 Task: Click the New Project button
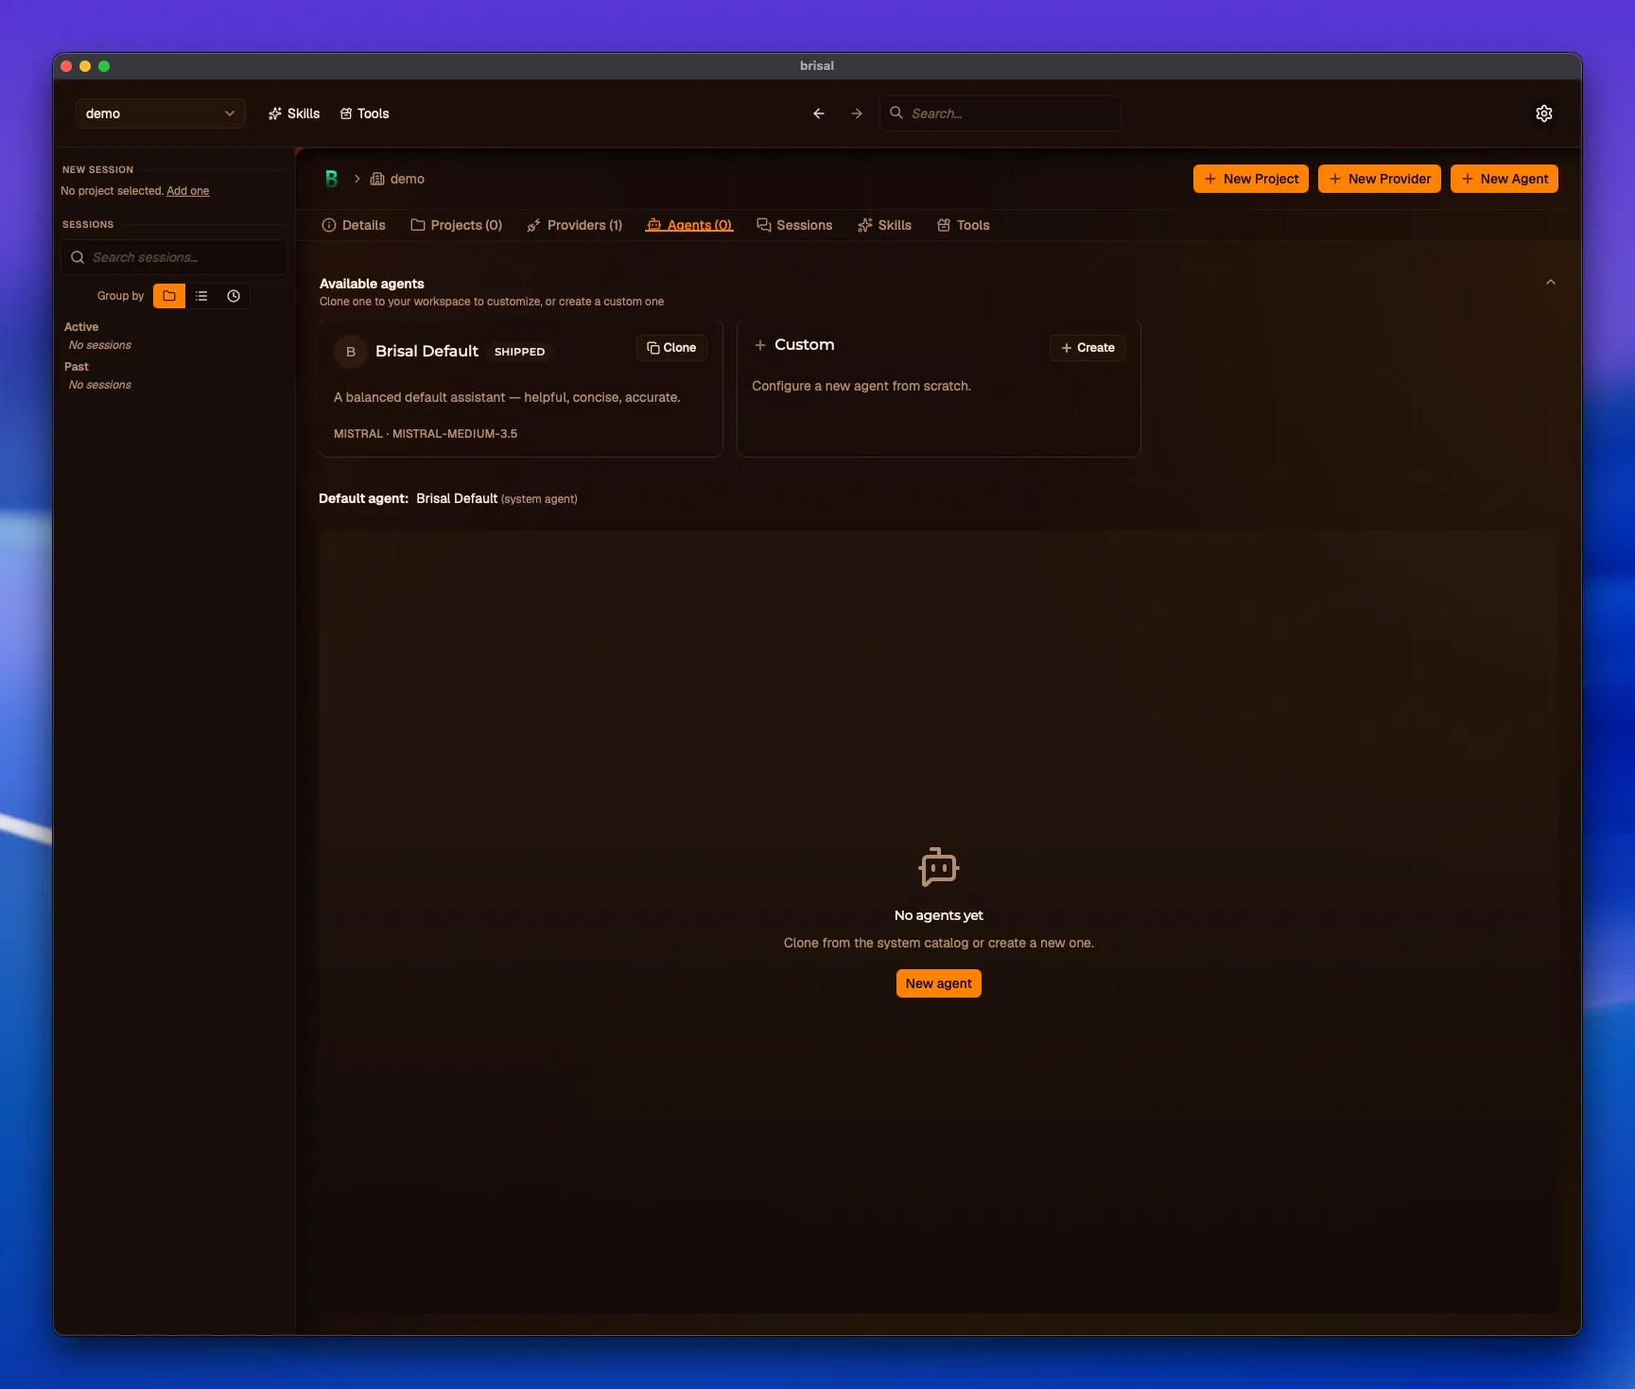[1251, 179]
